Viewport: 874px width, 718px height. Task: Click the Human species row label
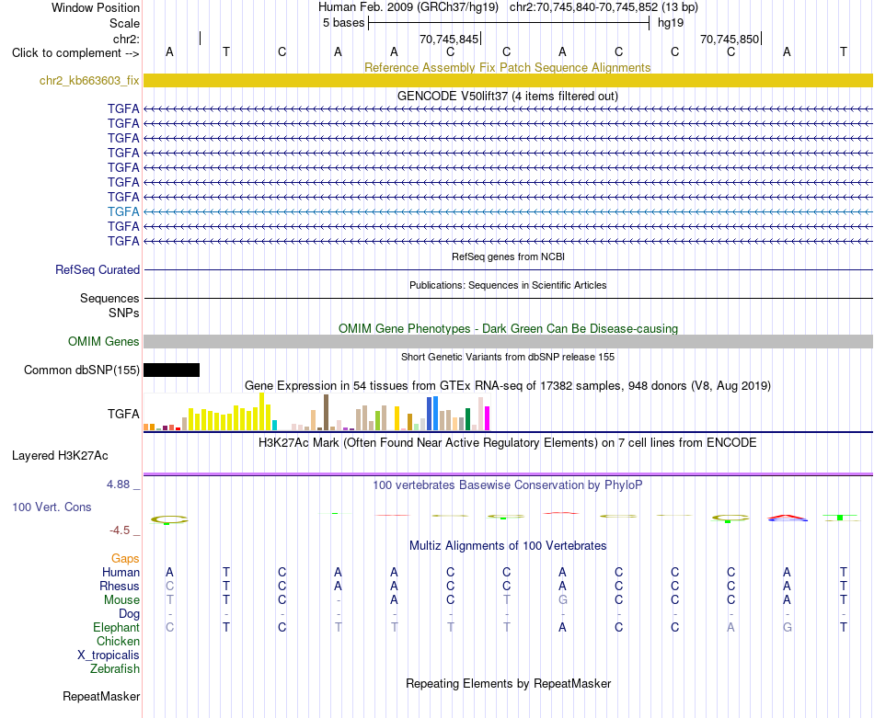(x=121, y=573)
